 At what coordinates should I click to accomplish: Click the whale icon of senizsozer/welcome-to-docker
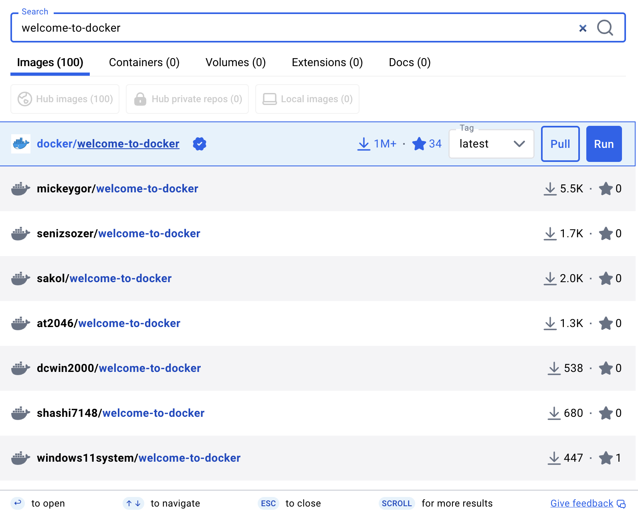21,234
